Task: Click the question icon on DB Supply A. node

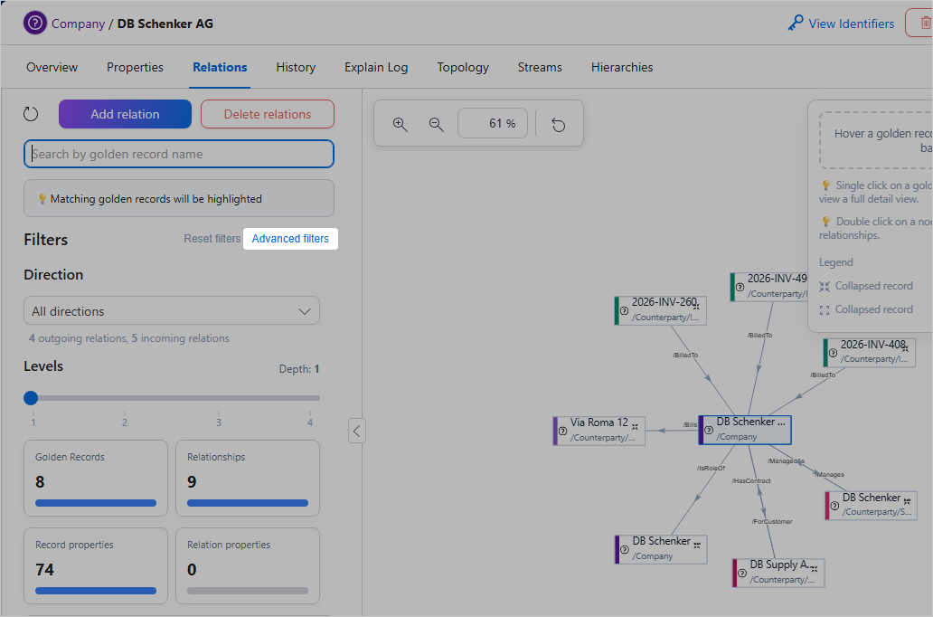Action: [742, 573]
